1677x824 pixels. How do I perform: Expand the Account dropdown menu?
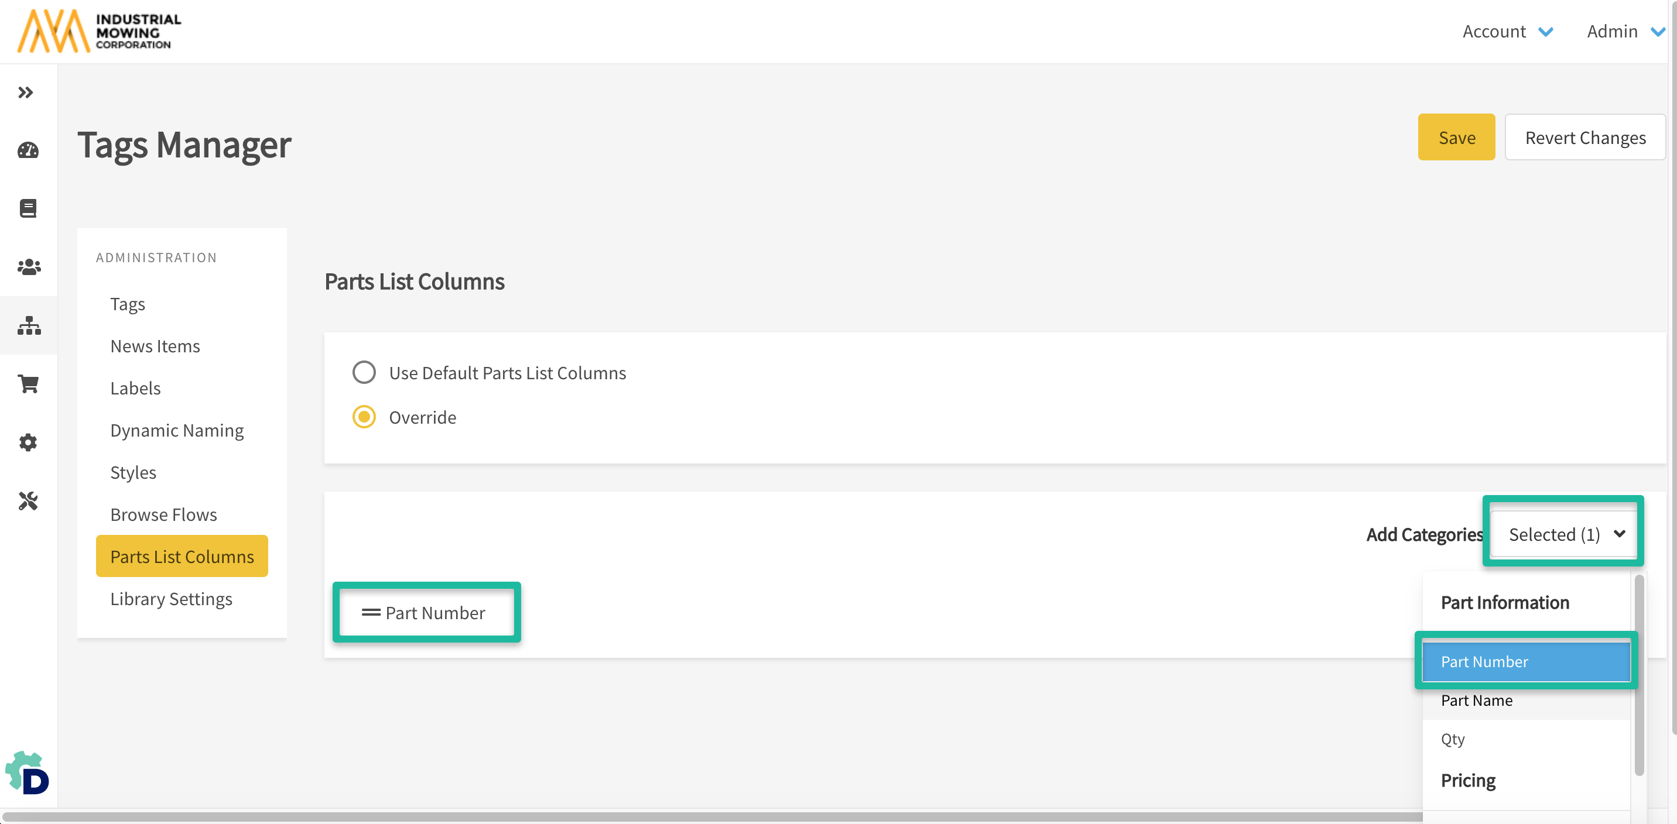point(1507,31)
